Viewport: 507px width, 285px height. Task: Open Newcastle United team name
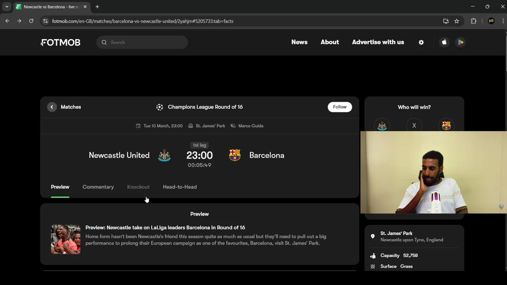pyautogui.click(x=119, y=155)
